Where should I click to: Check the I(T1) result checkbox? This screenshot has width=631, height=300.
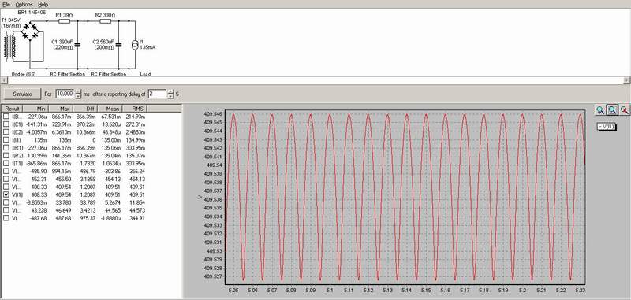[x=6, y=164]
